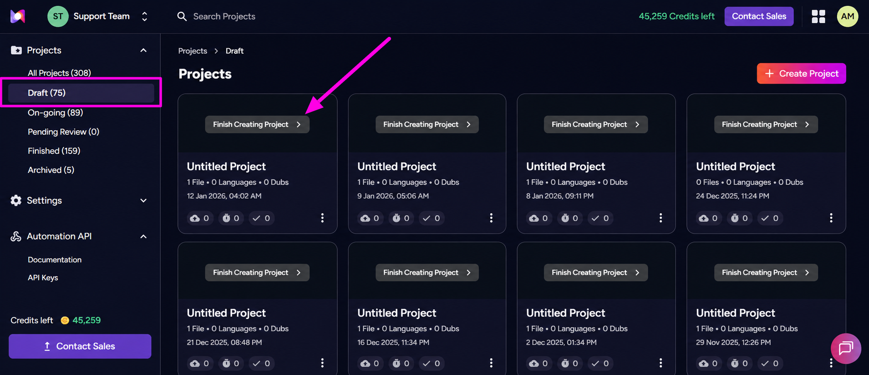Select All Projects (308) in sidebar
Image resolution: width=869 pixels, height=375 pixels.
coord(59,73)
